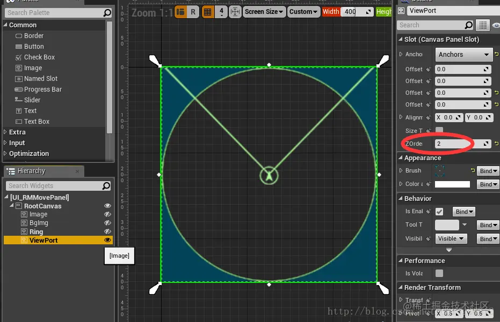Viewport: 500px width, 322px height.
Task: Toggle visibility of Image widget
Action: [x=107, y=214]
